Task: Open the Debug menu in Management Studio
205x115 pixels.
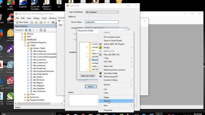Action: [x=36, y=18]
